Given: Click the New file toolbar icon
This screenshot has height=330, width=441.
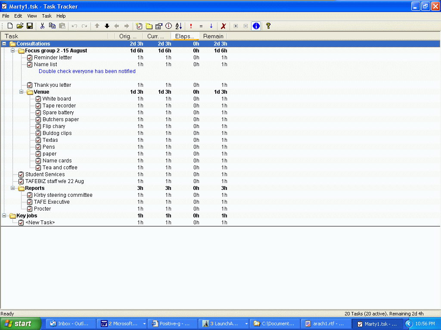Looking at the screenshot, I should point(10,26).
